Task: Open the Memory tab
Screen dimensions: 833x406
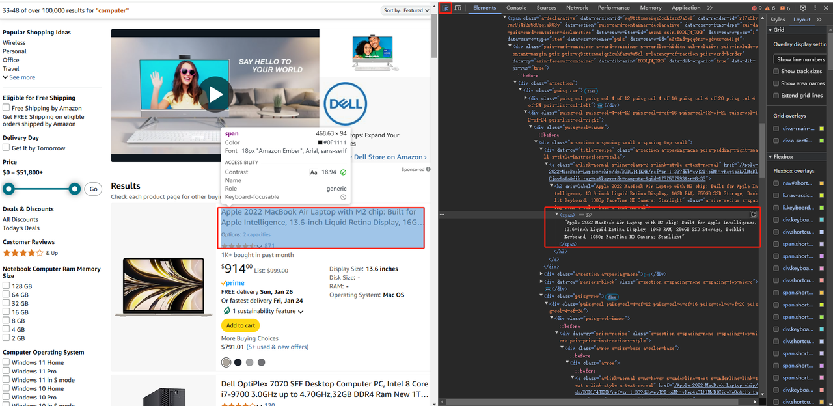Action: pos(651,8)
